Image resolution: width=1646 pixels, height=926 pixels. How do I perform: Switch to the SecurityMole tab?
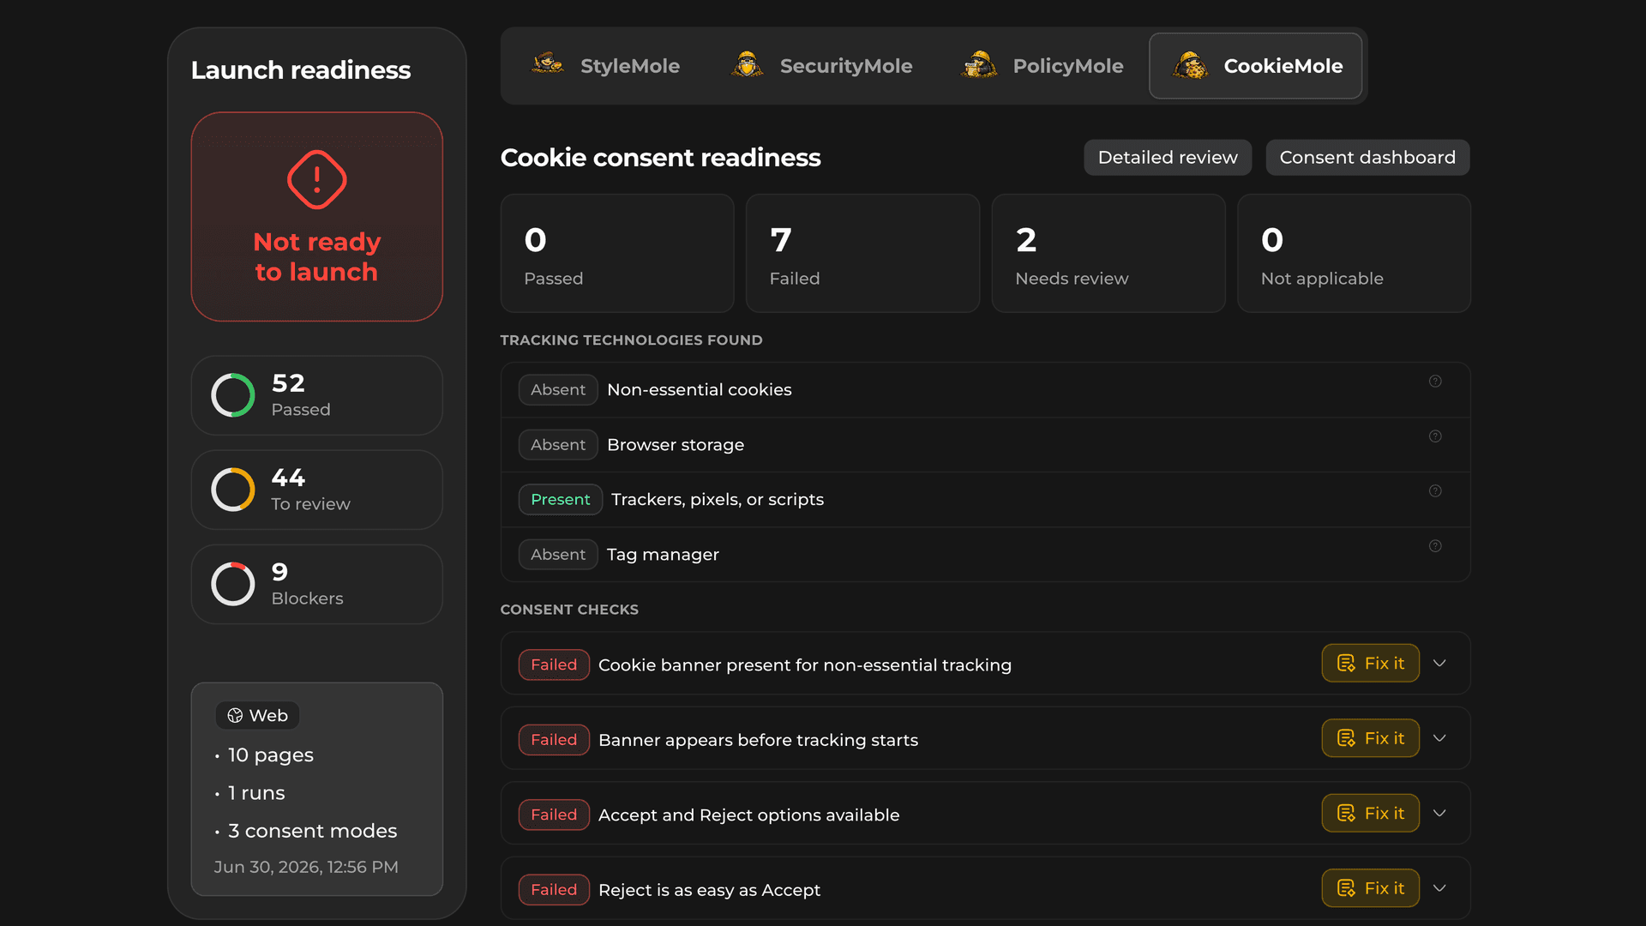822,66
